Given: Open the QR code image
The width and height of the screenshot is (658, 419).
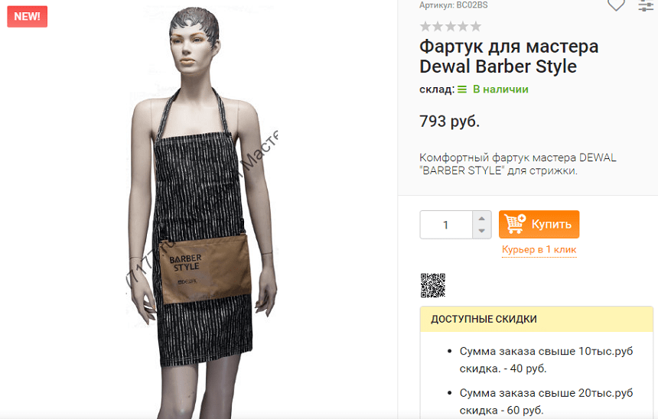Looking at the screenshot, I should [x=432, y=286].
